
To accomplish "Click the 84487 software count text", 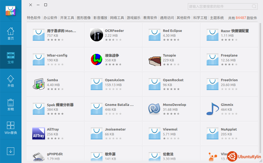I will (241, 18).
